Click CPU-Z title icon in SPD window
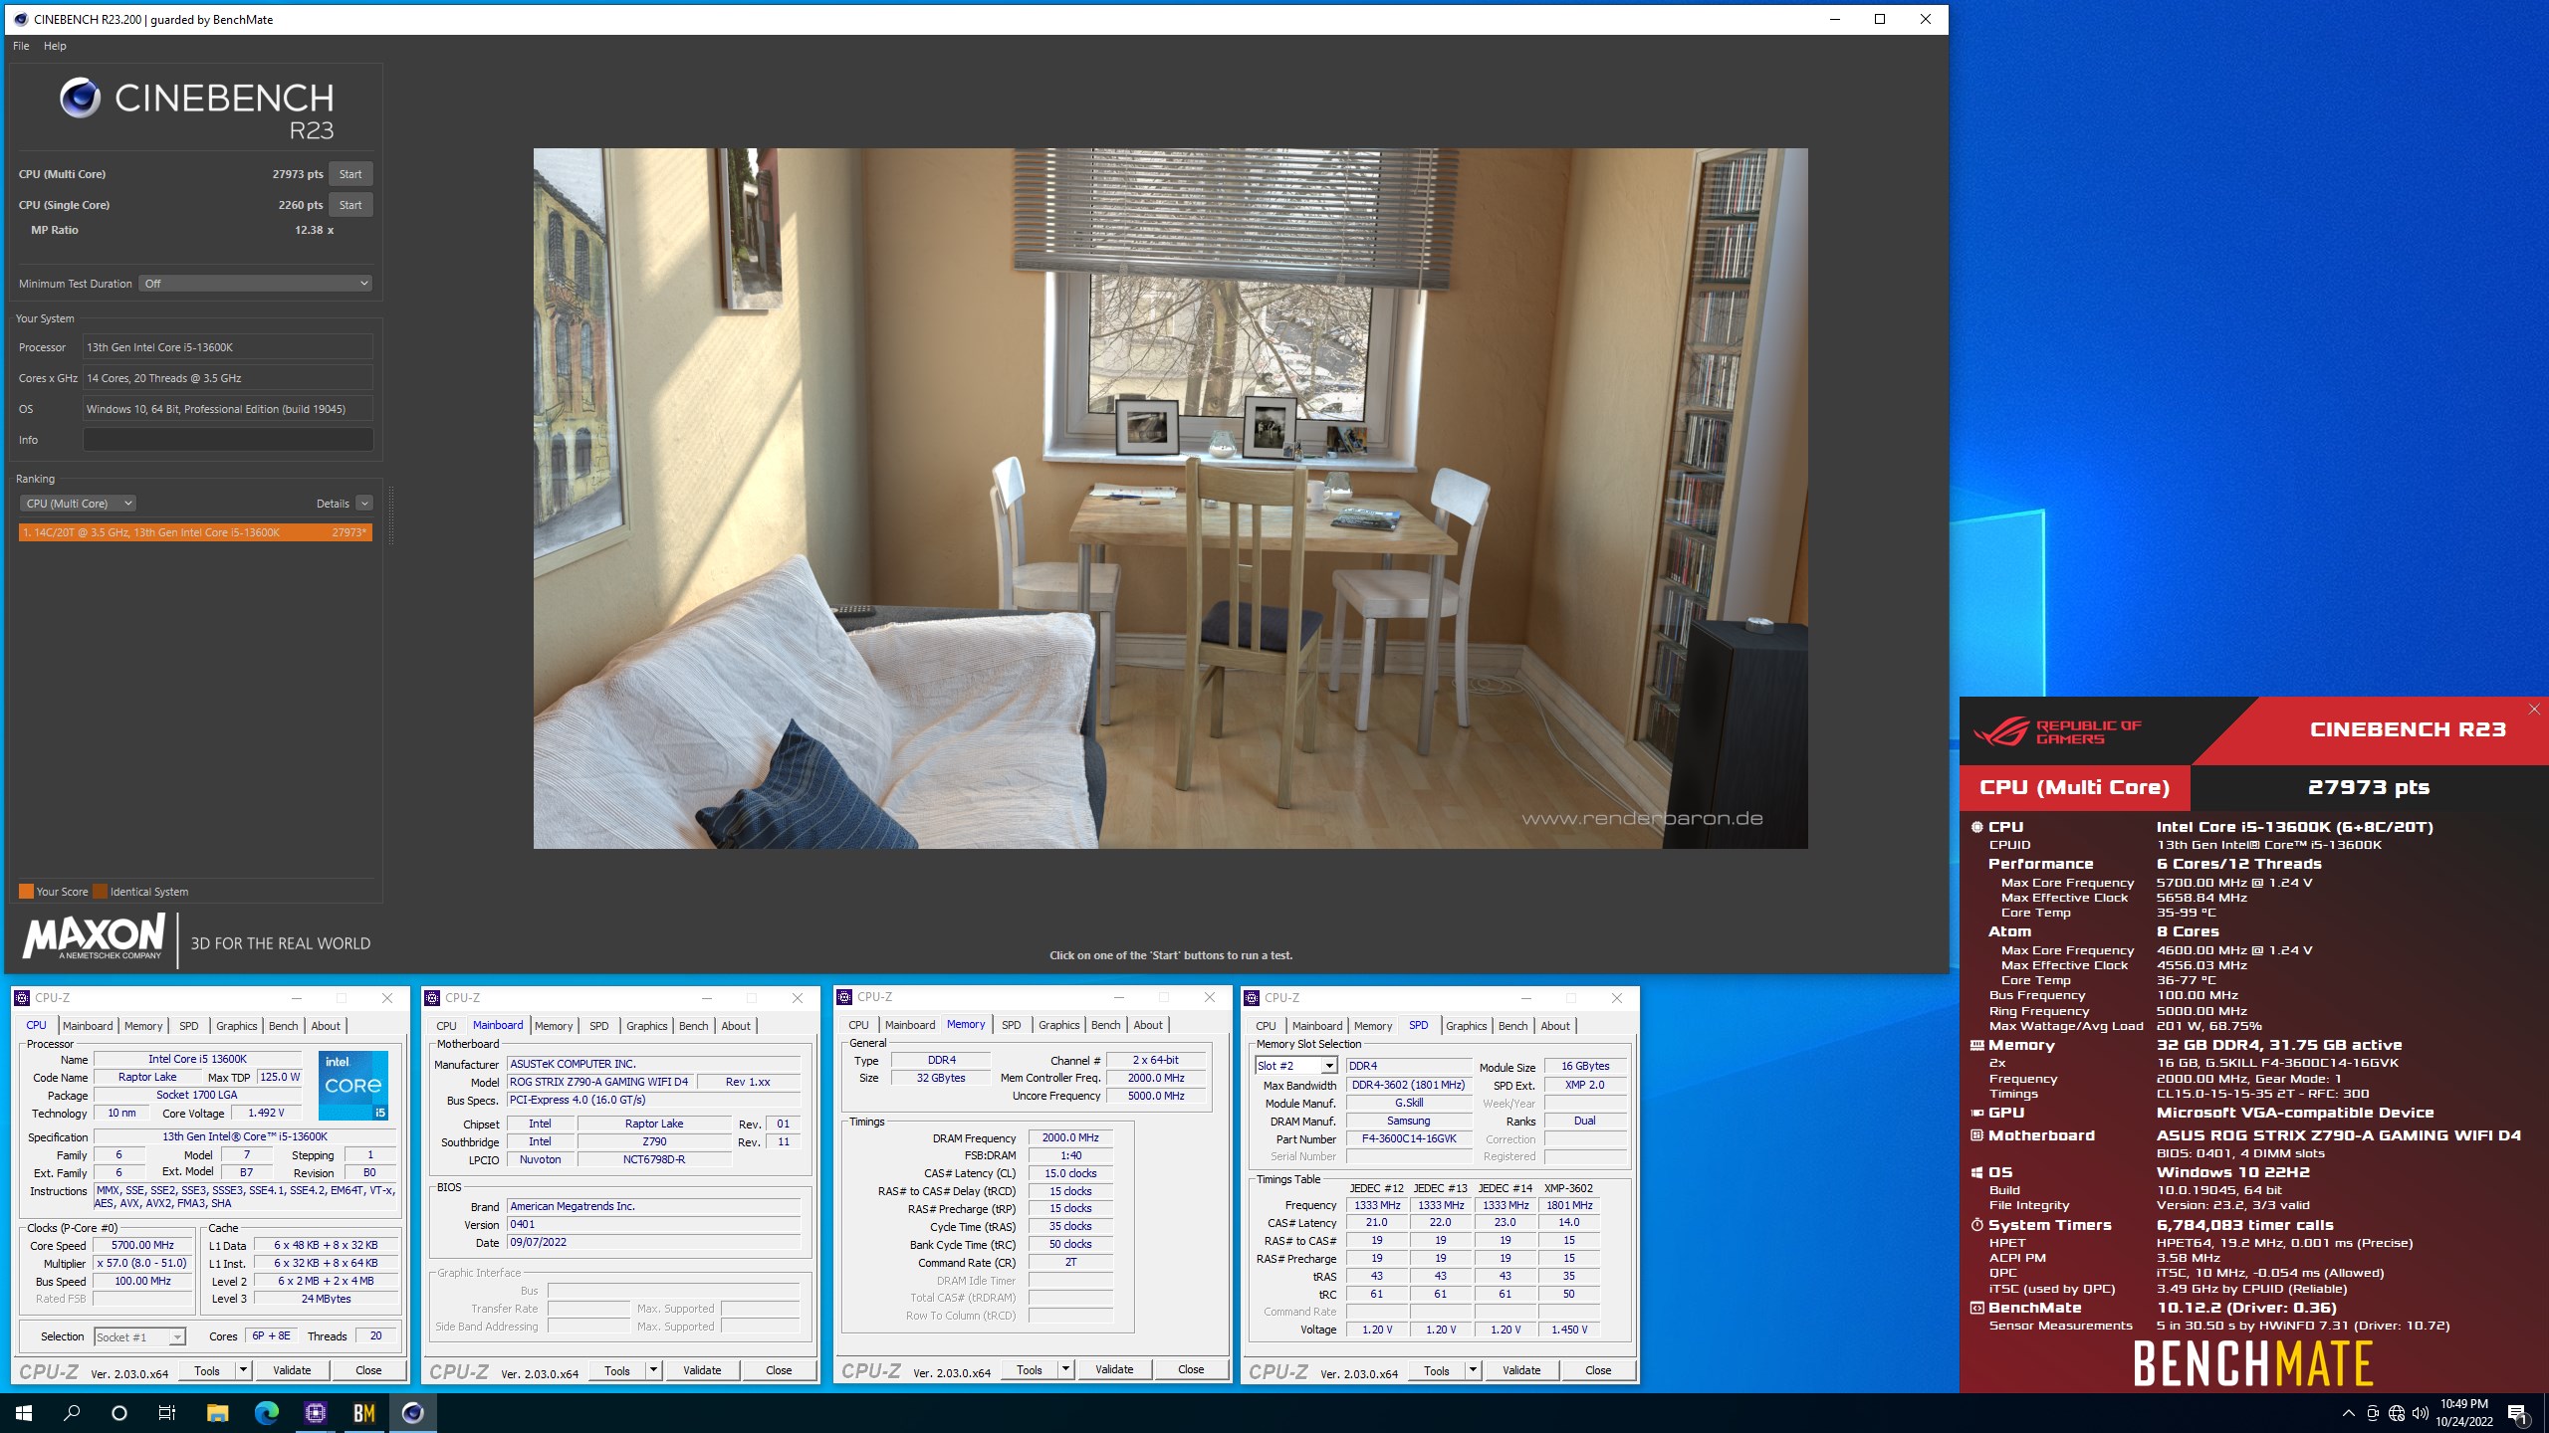2549x1433 pixels. click(x=1252, y=997)
